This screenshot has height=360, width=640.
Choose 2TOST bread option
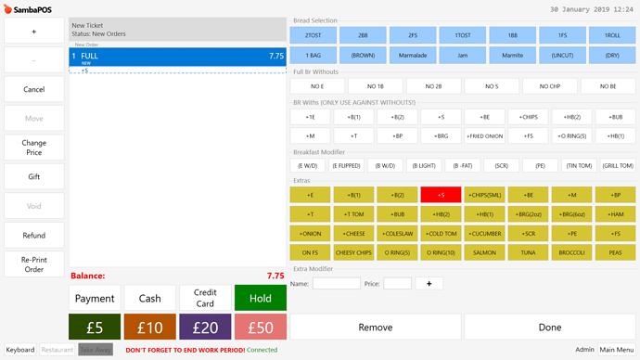point(314,35)
